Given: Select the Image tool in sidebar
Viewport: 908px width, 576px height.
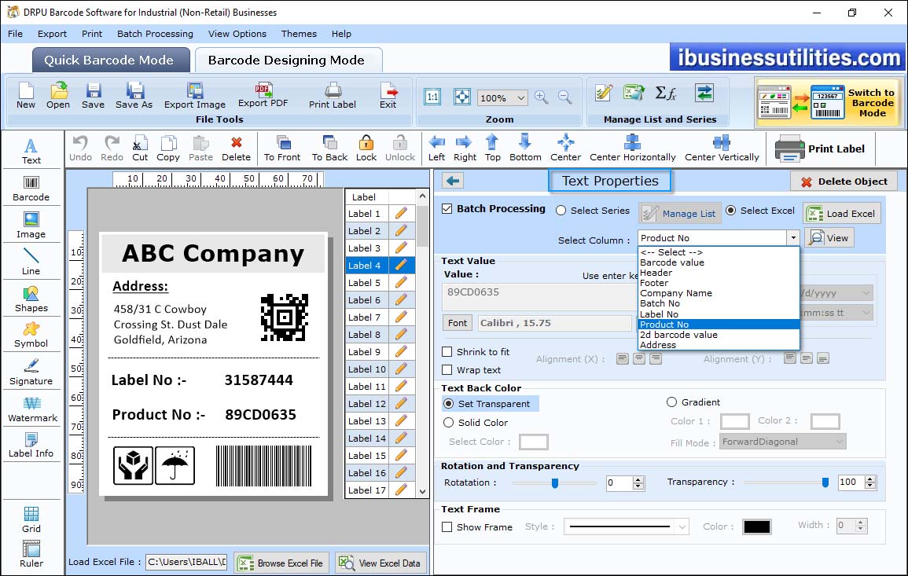Looking at the screenshot, I should click(31, 226).
